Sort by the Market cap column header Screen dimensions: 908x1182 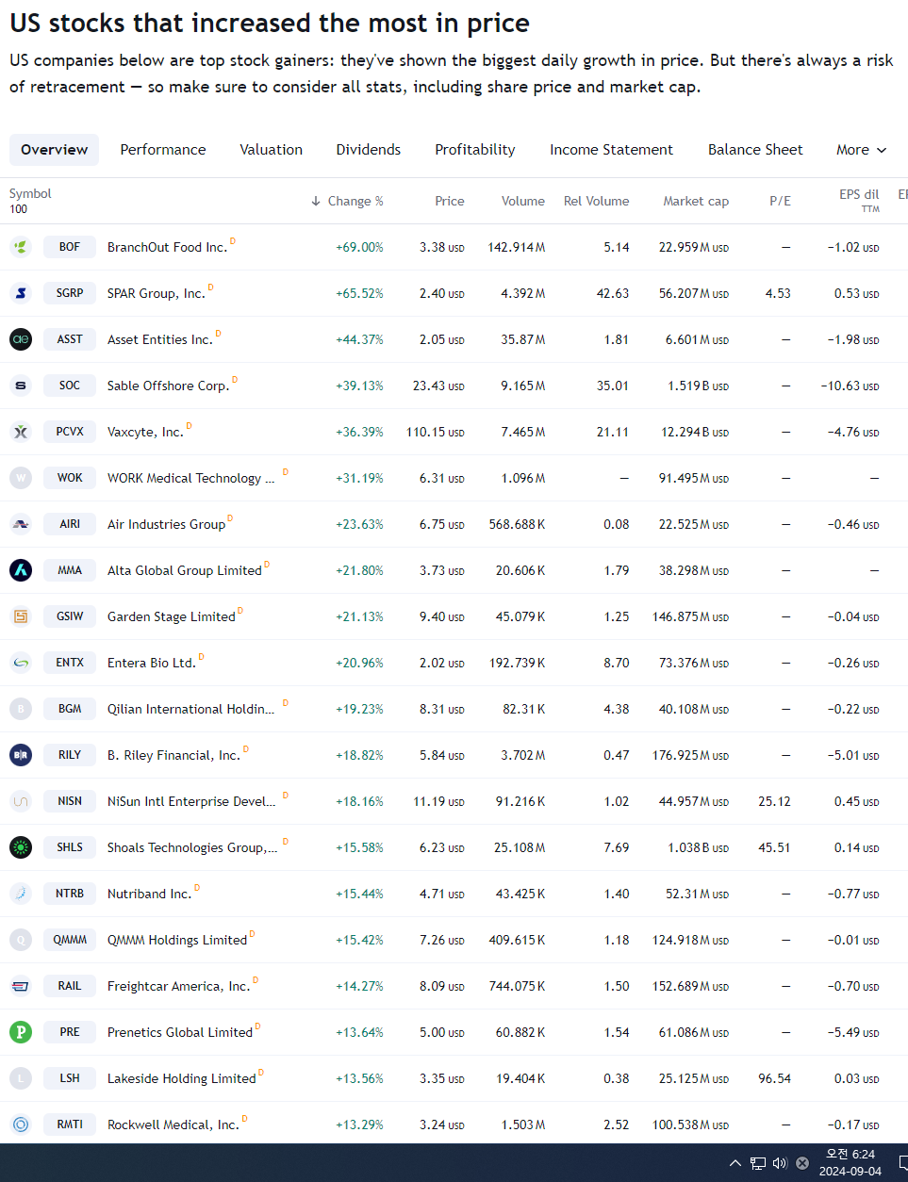[x=696, y=201]
